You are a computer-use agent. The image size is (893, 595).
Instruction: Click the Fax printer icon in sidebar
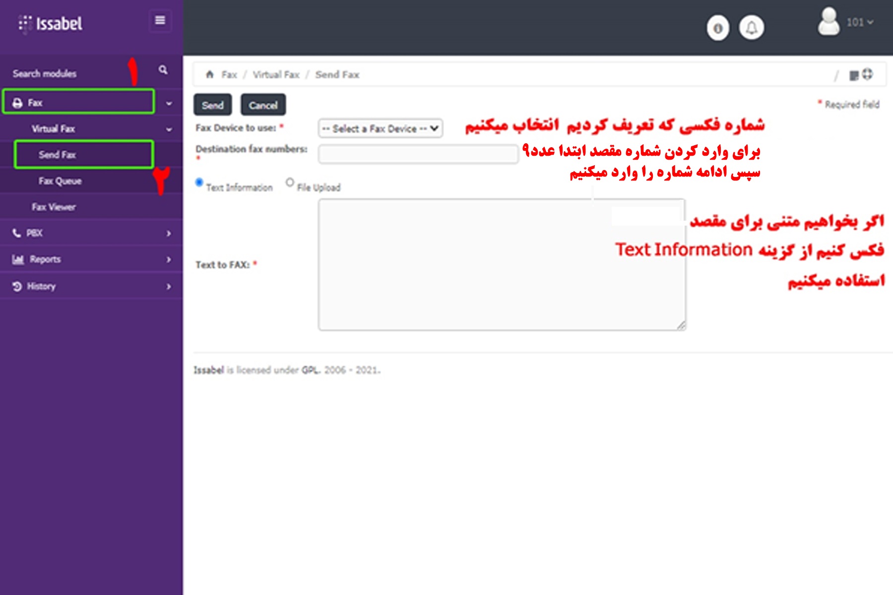click(x=17, y=103)
